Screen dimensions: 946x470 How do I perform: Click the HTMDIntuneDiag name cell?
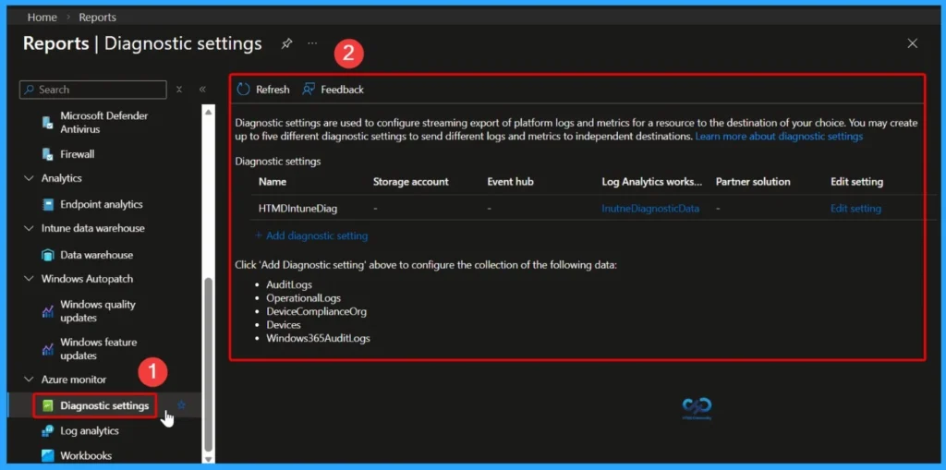click(297, 209)
